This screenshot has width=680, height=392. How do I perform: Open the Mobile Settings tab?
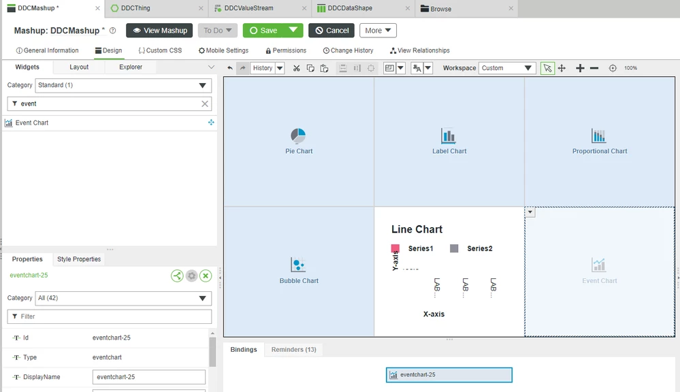coord(223,50)
